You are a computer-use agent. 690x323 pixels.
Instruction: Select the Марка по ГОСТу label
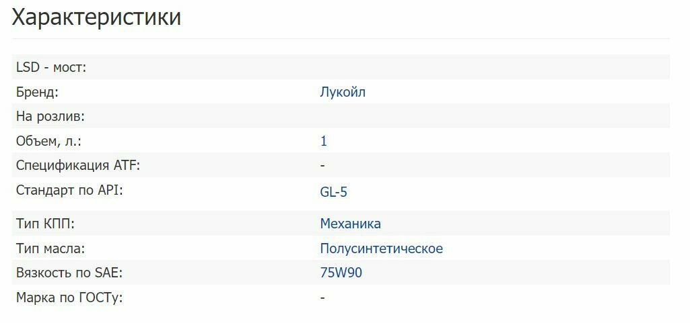pyautogui.click(x=69, y=297)
